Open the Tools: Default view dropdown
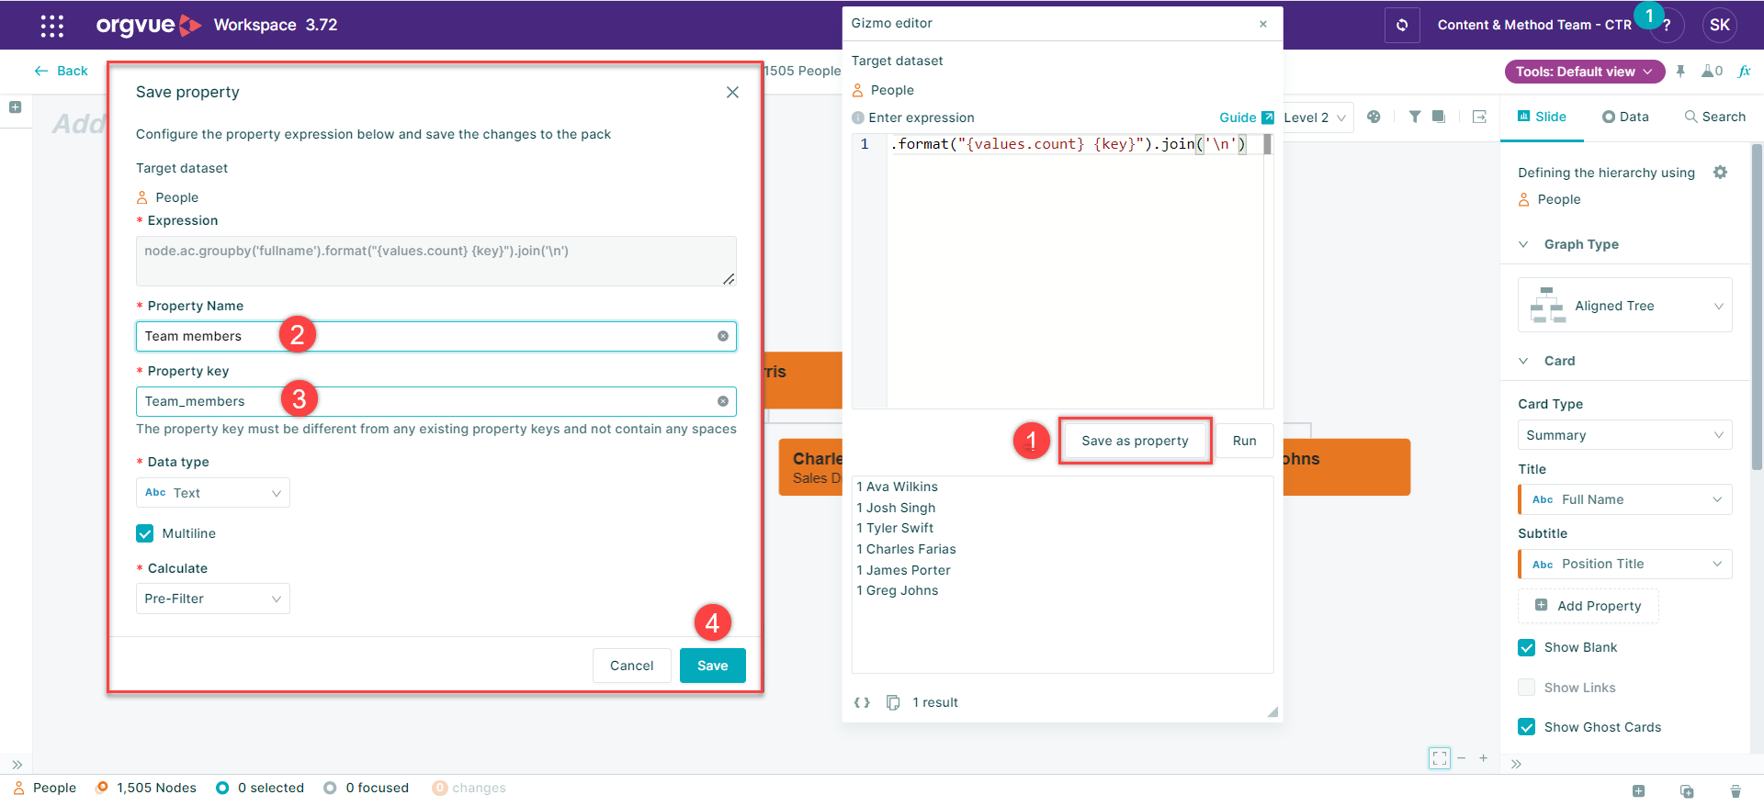This screenshot has height=806, width=1764. click(1584, 72)
